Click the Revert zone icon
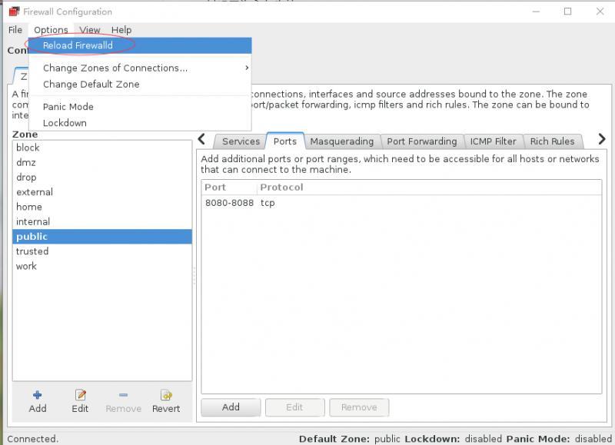Viewport: 615px width, 445px height. coord(166,395)
